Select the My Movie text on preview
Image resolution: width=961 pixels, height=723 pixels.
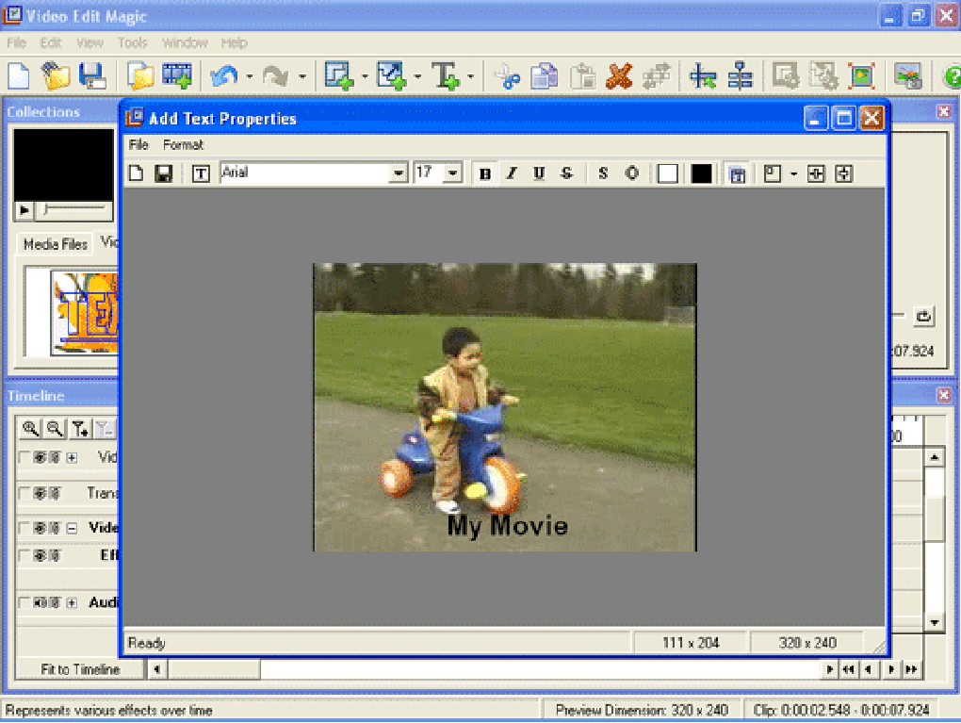(508, 526)
